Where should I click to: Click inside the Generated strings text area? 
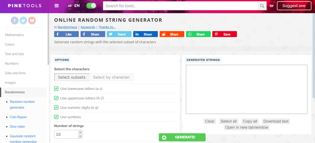(x=247, y=89)
